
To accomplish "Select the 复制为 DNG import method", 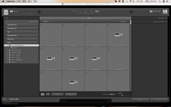I will 77,11.
